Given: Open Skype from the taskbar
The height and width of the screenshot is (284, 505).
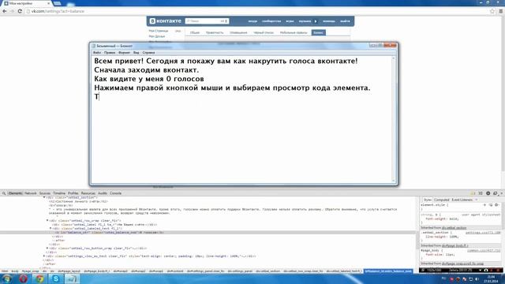Looking at the screenshot, I should (x=56, y=278).
